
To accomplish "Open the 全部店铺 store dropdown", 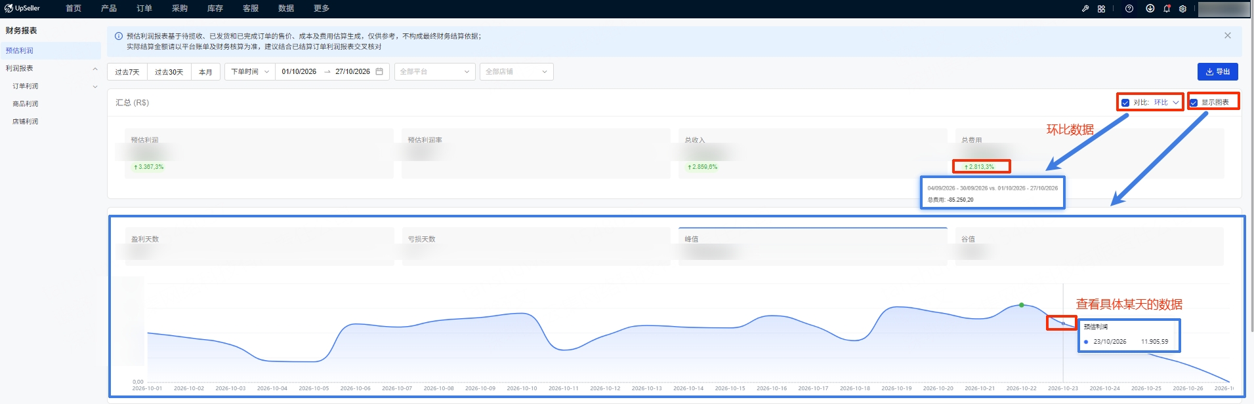I will (516, 71).
